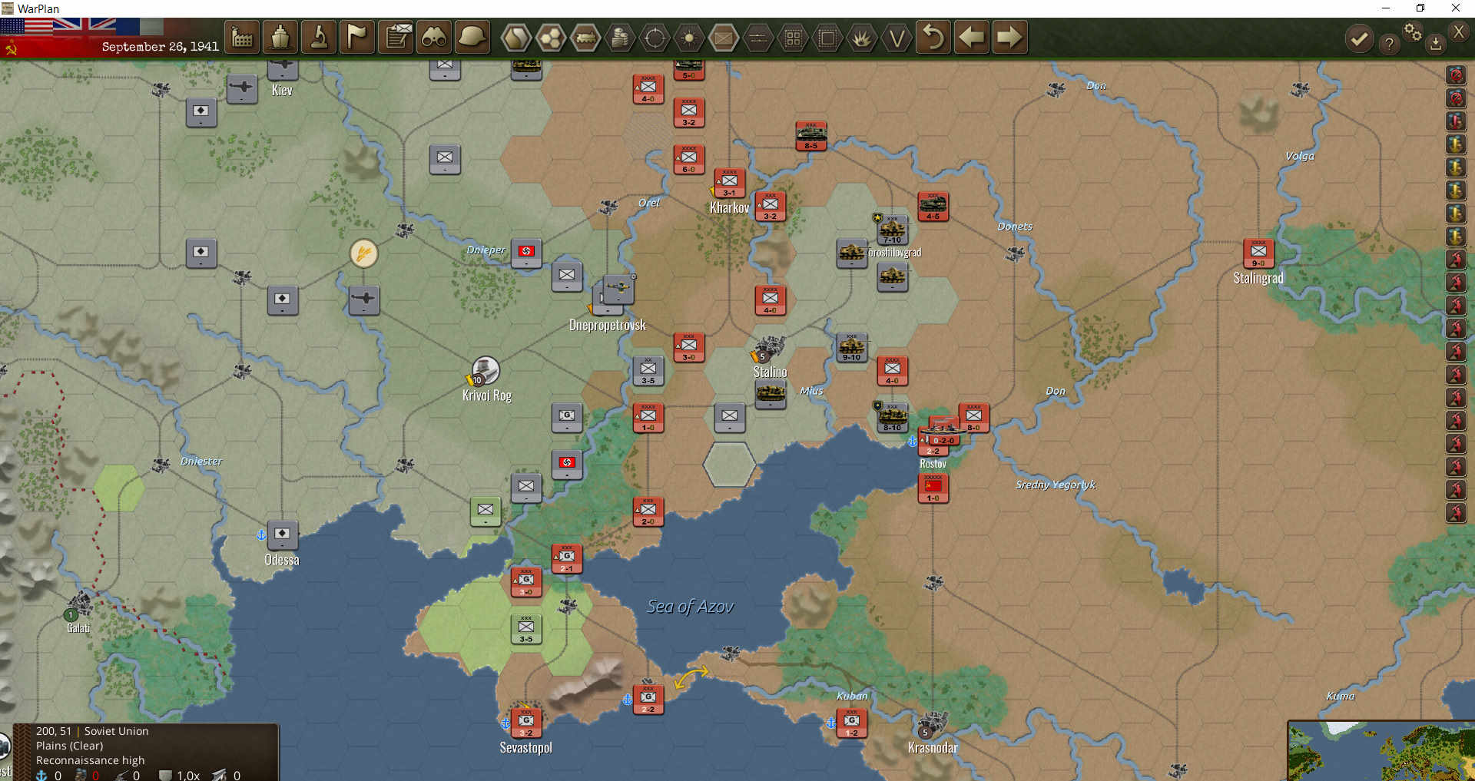The image size is (1475, 781).
Task: Click the Soviet hammer and sickle emblem
Action: 11,48
